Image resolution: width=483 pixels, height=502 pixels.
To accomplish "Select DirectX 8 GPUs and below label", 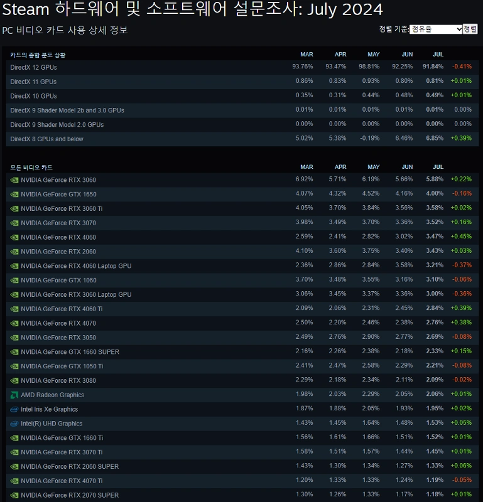I will click(46, 139).
